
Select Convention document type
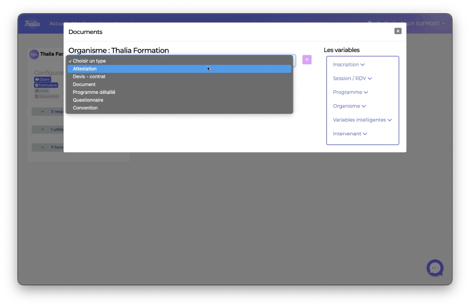pos(85,108)
